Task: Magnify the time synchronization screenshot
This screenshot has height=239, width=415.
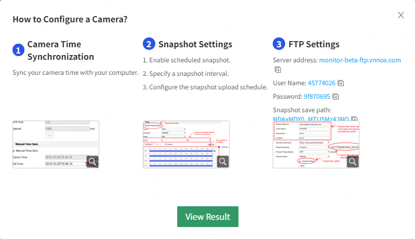Action: [92, 162]
